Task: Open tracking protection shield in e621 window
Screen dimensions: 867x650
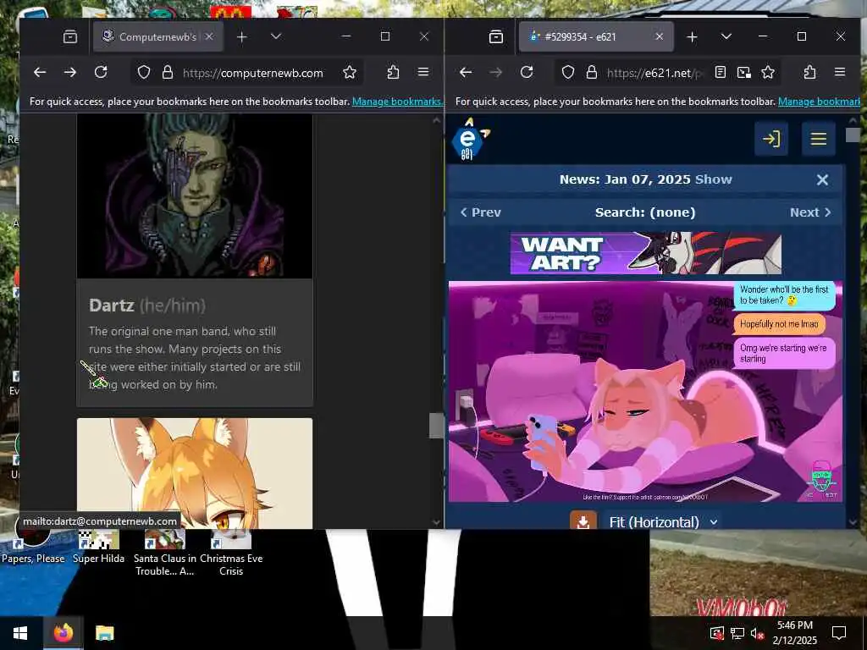Action: (x=568, y=73)
